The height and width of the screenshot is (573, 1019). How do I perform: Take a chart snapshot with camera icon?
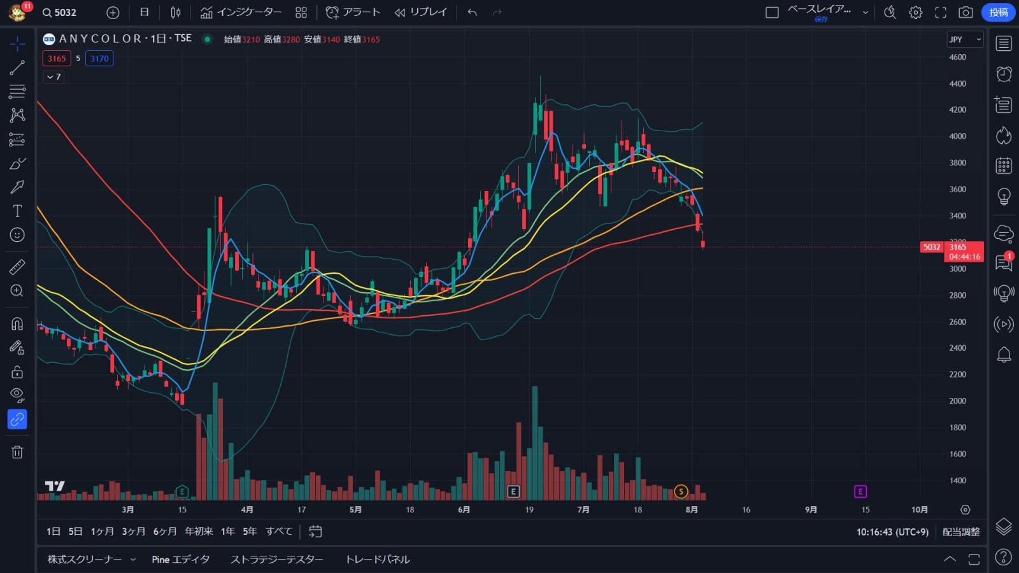[966, 12]
